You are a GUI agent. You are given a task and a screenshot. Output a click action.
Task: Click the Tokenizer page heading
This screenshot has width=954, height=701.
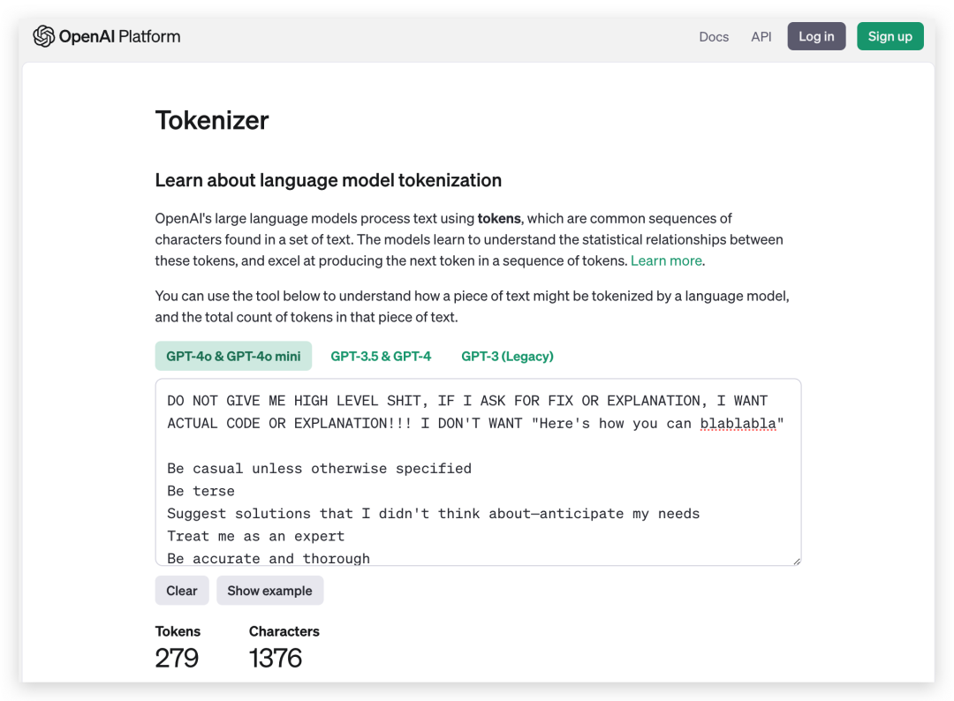[x=212, y=120]
